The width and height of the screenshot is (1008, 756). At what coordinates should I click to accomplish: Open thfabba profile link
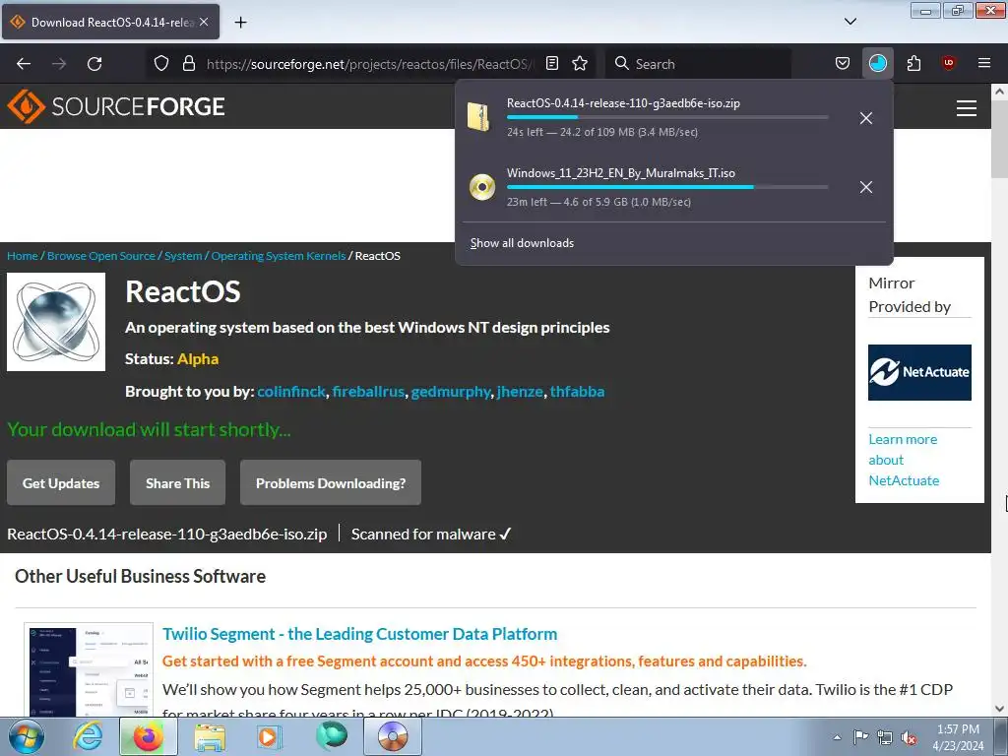(x=577, y=392)
